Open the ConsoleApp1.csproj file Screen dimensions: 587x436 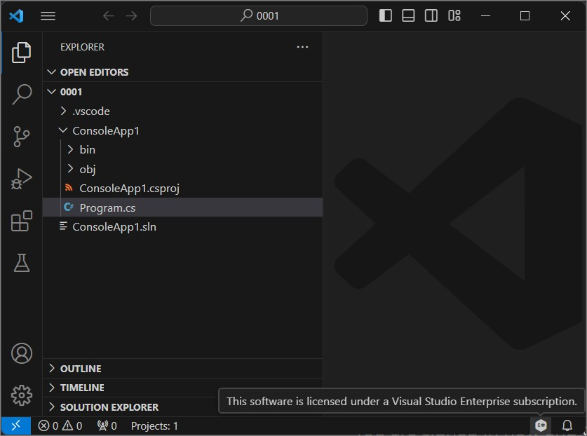click(182, 189)
